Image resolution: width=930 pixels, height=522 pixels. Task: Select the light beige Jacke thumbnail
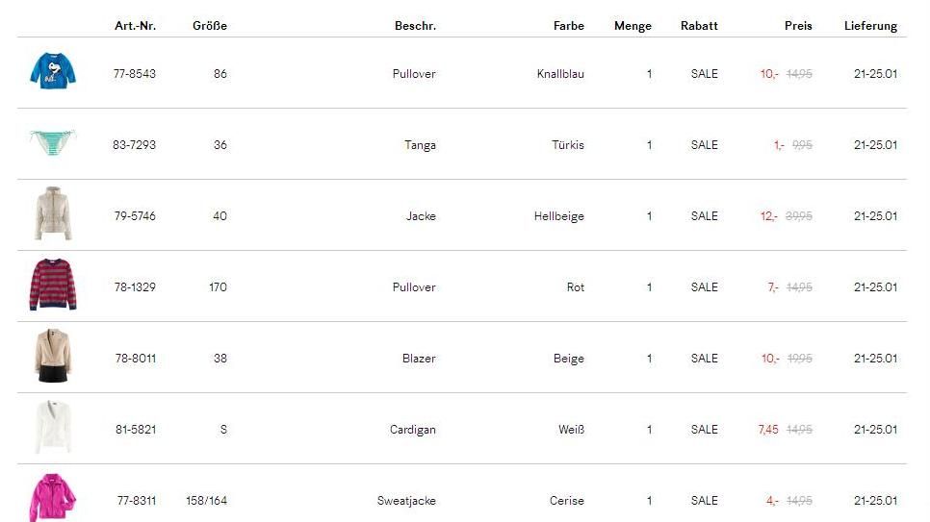(53, 213)
